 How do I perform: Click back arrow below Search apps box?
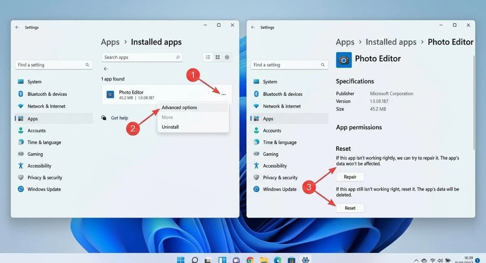pos(106,69)
